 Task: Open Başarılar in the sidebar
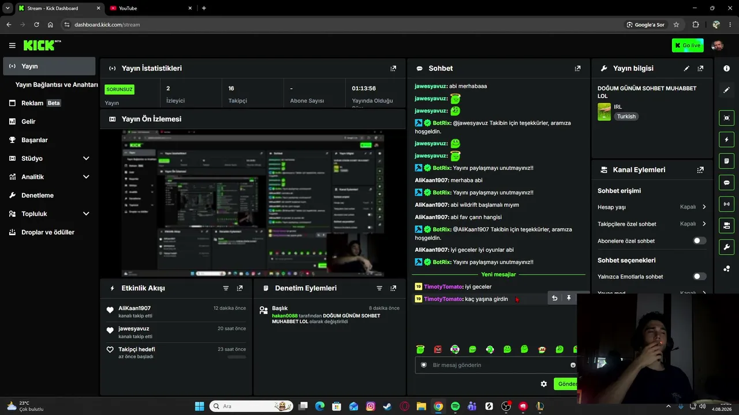click(x=49, y=140)
